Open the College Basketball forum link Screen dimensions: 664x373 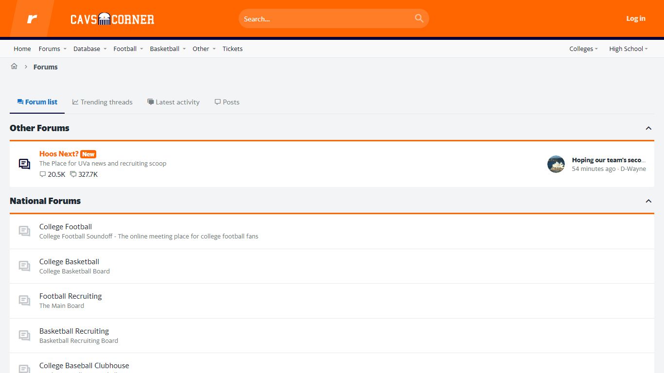[69, 262]
